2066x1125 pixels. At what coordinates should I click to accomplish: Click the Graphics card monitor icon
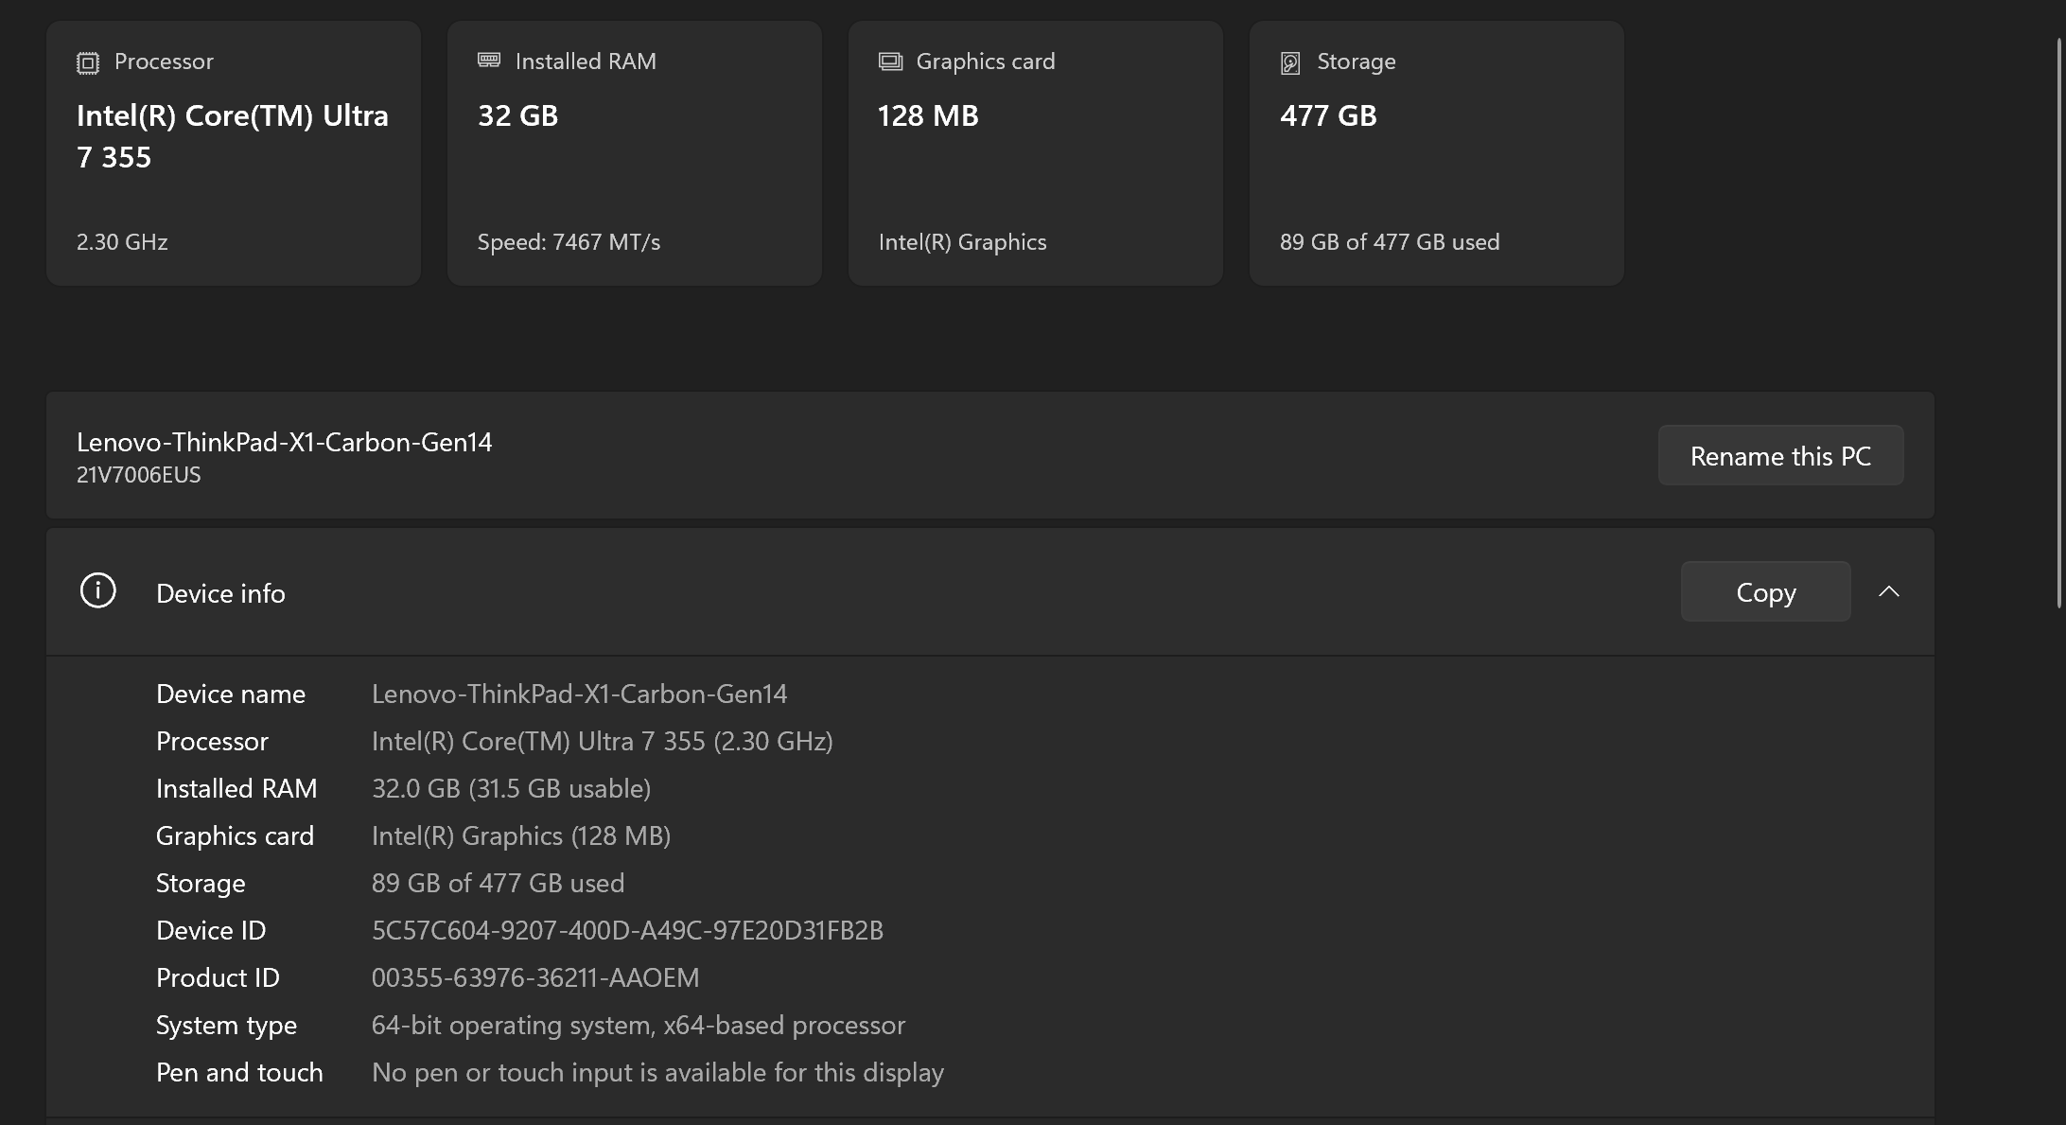[890, 62]
